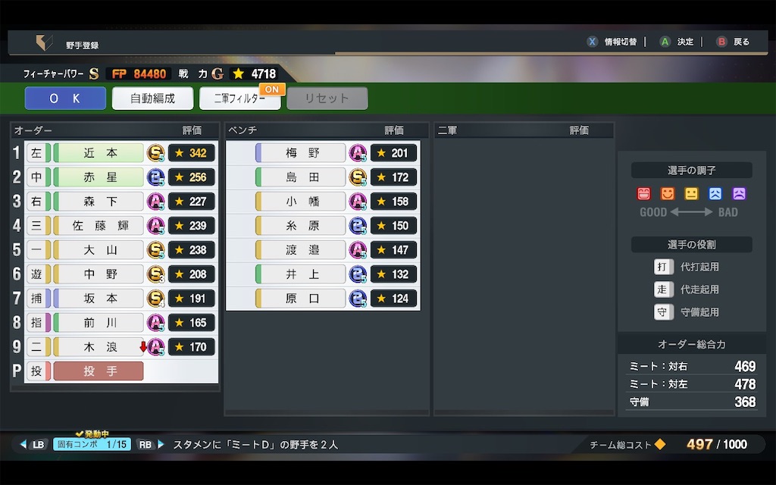776x485 pixels.
Task: Click 前川's pink A rank badge
Action: pos(156,323)
